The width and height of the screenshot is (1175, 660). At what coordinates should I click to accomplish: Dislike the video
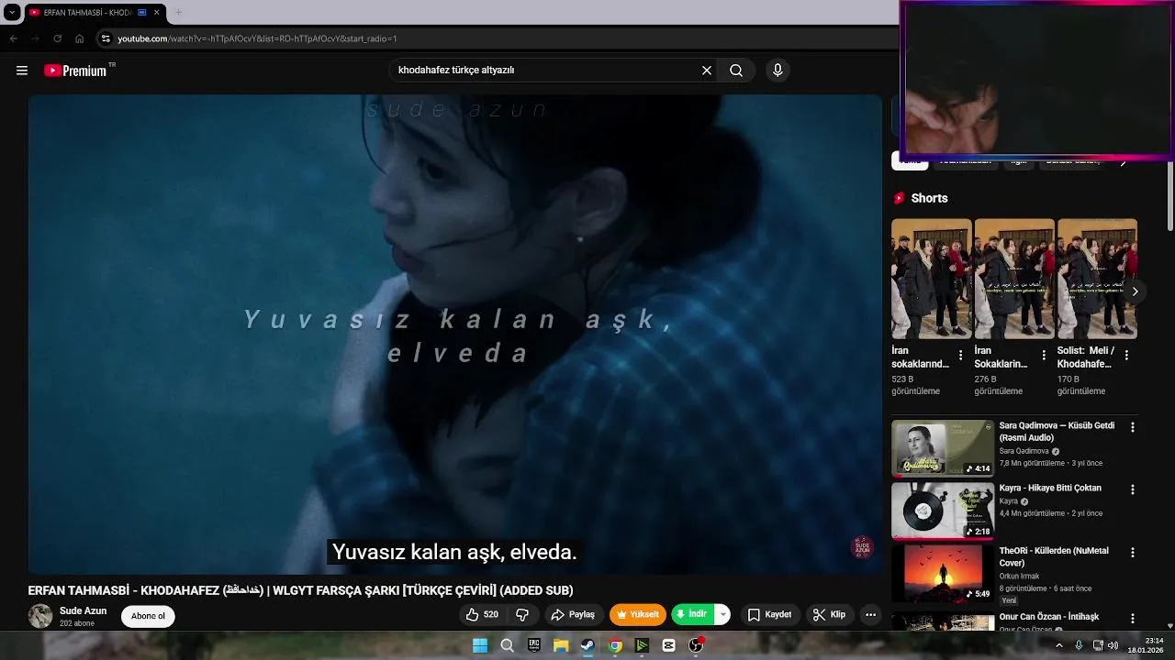(522, 615)
